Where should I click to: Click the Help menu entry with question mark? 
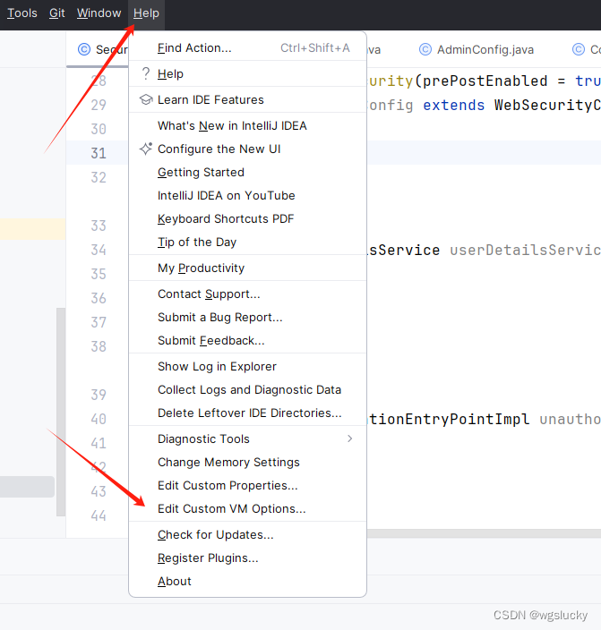(x=247, y=74)
